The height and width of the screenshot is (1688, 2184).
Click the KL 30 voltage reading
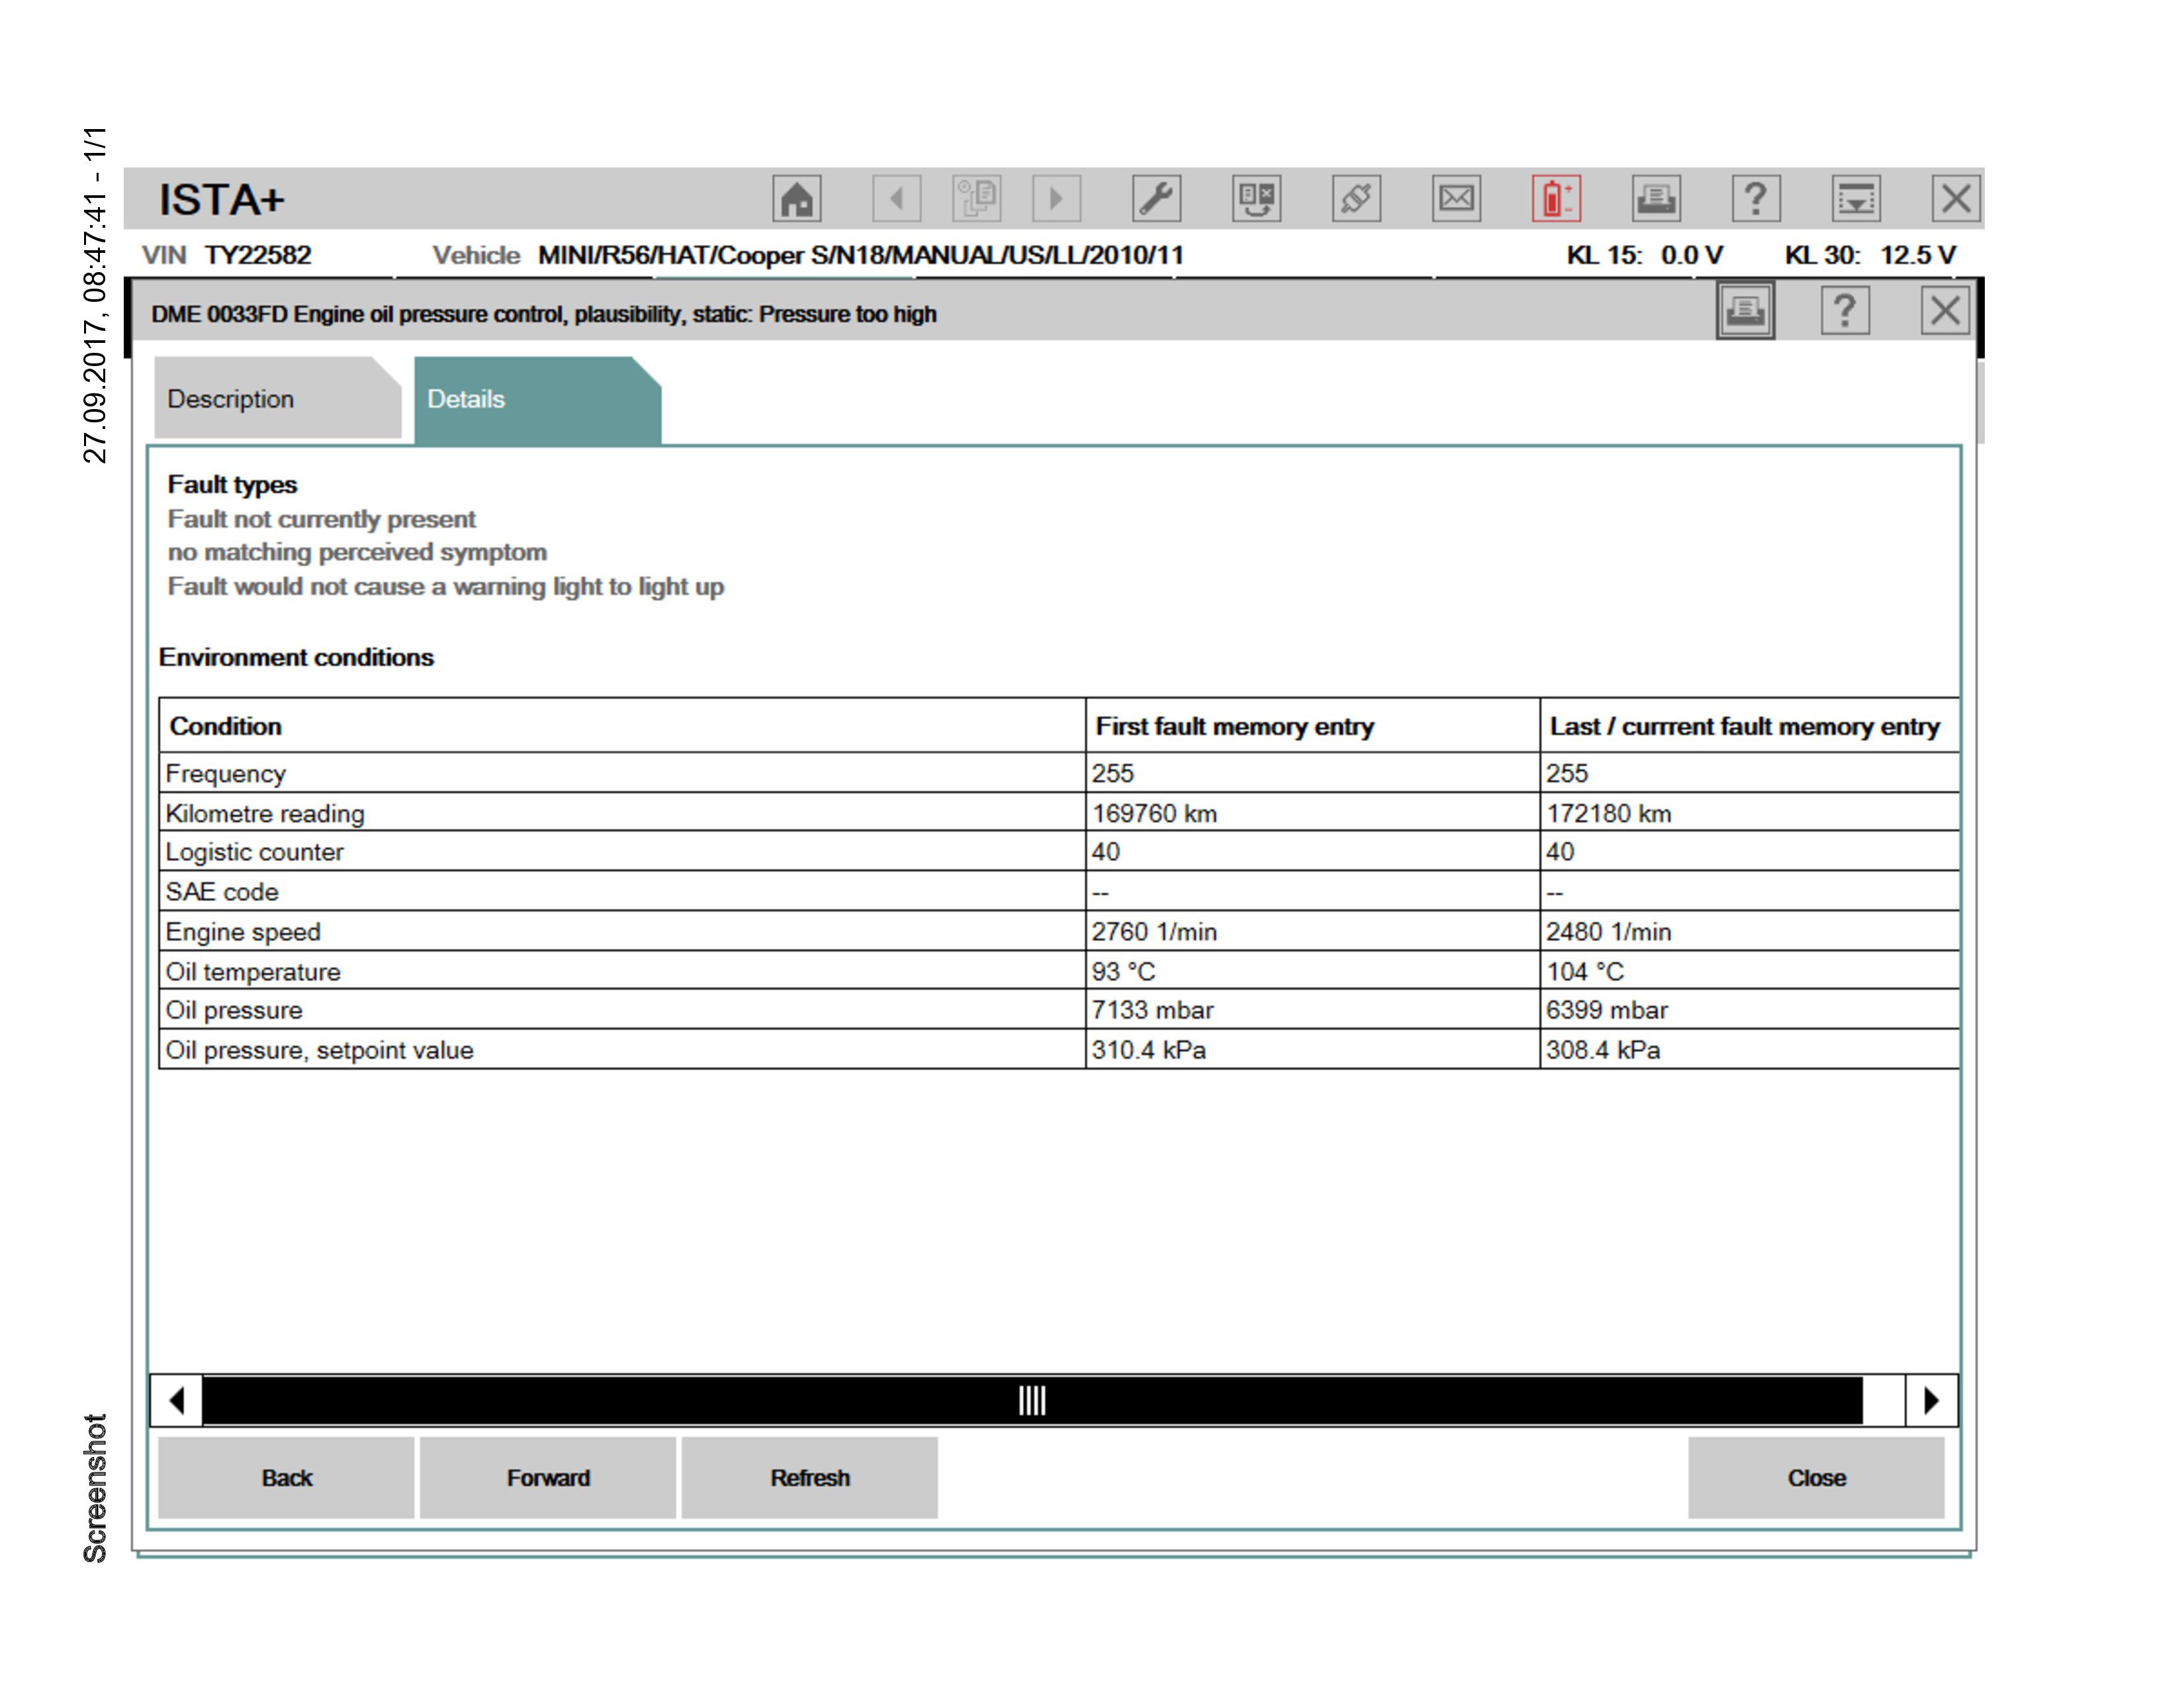pyautogui.click(x=1870, y=255)
